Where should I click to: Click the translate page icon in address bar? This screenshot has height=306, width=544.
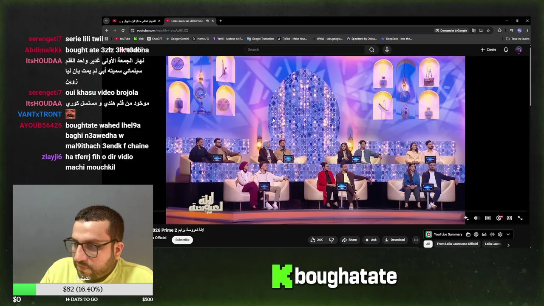pyautogui.click(x=473, y=31)
